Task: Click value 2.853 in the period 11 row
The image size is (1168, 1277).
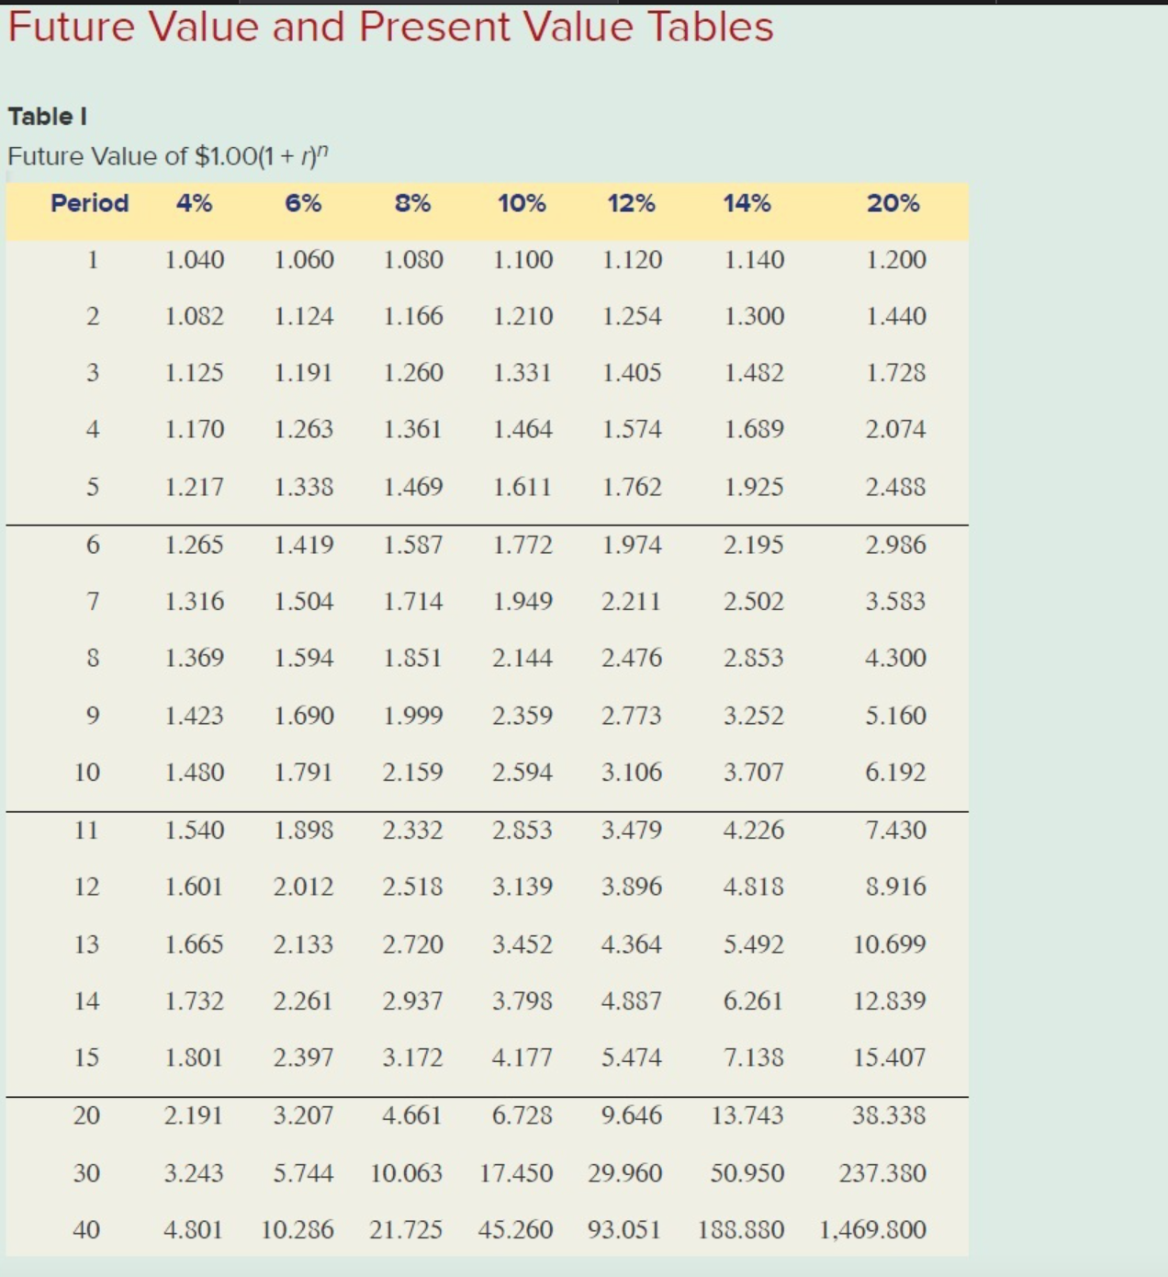Action: (x=522, y=831)
